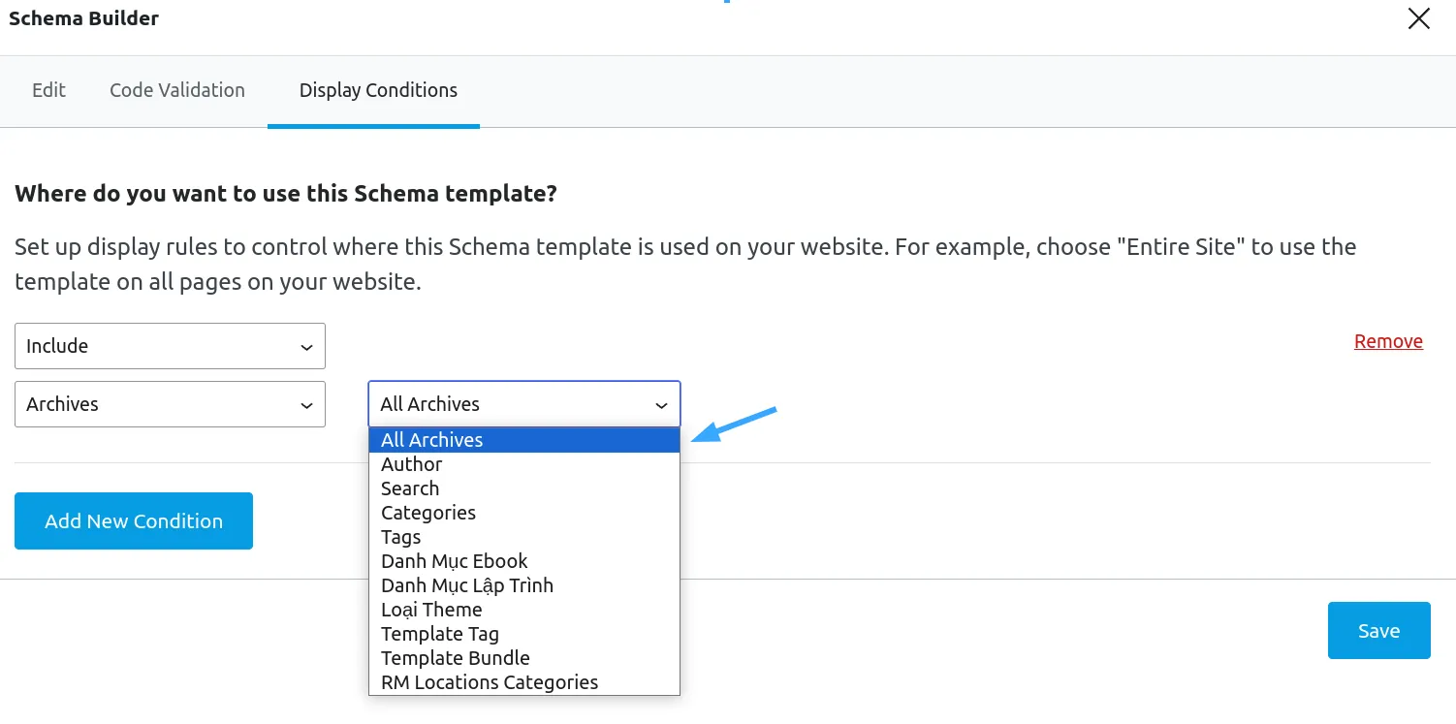Select Danh Mục Lập Trình option
The width and height of the screenshot is (1456, 724).
tap(524, 585)
